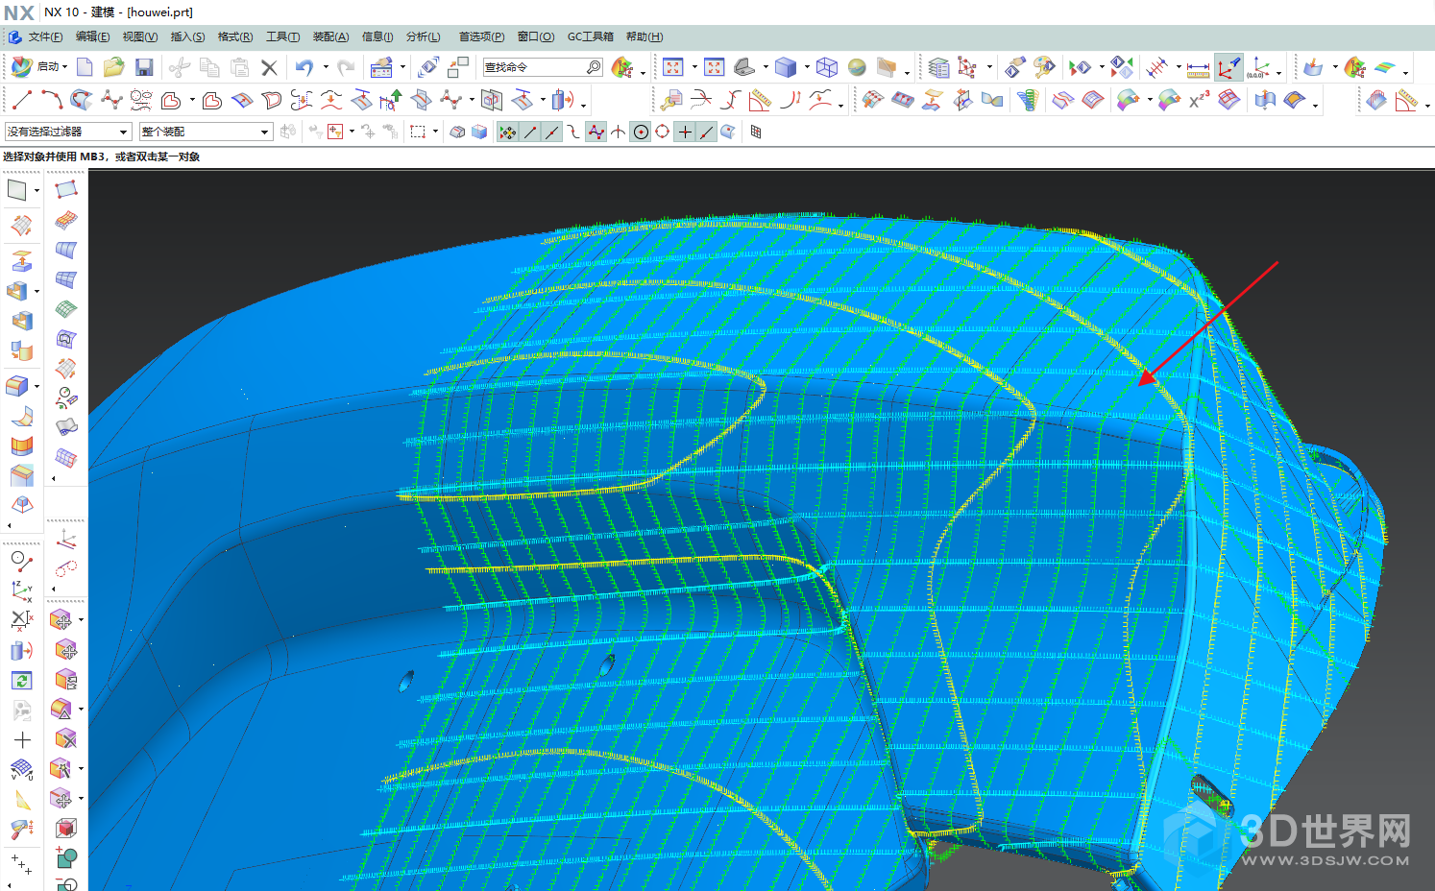This screenshot has width=1435, height=891.
Task: Expand the 启动 launch dropdown arrow
Action: click(x=64, y=67)
